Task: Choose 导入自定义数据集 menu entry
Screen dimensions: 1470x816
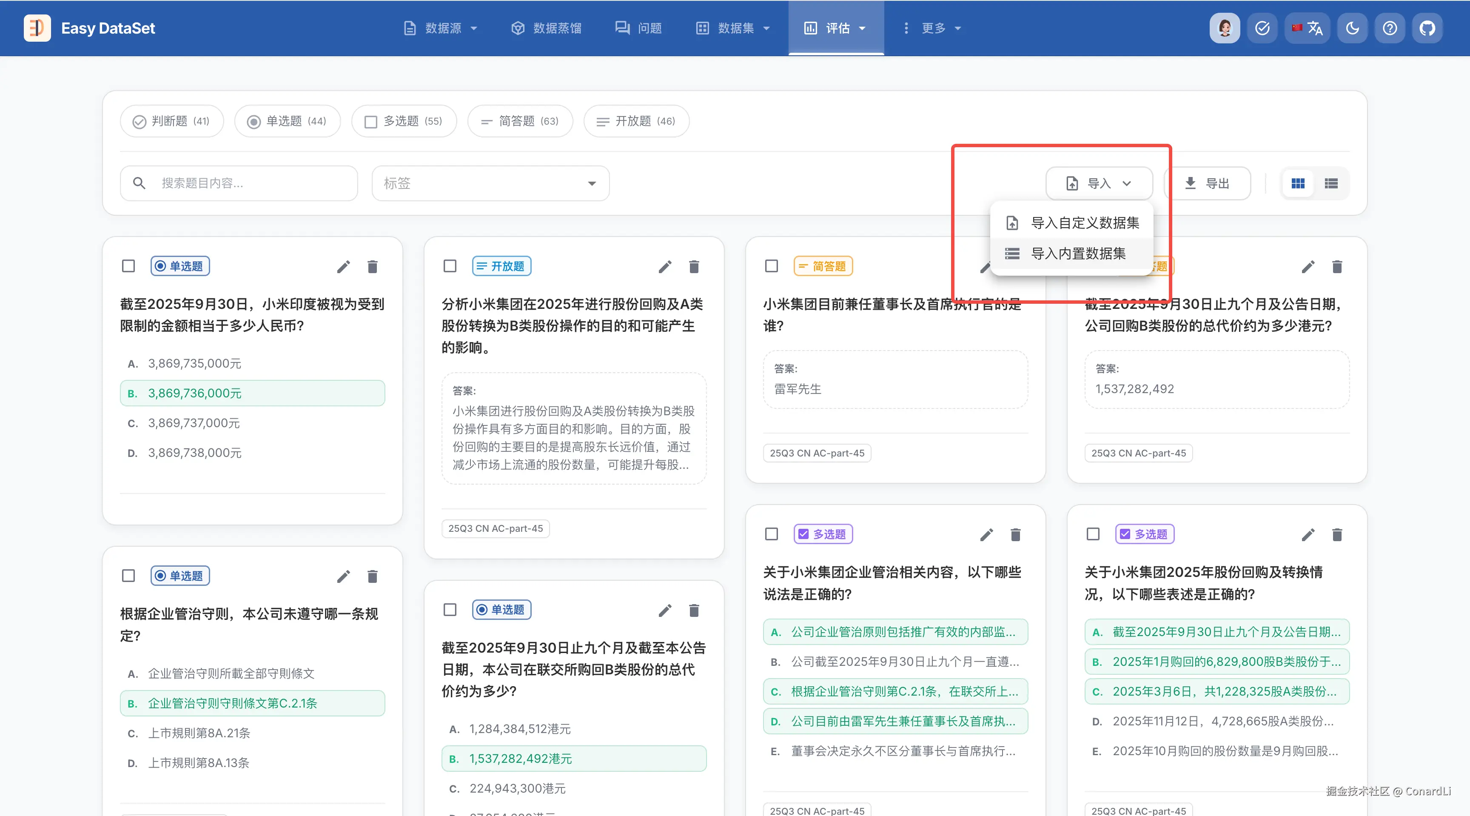Action: pos(1084,223)
